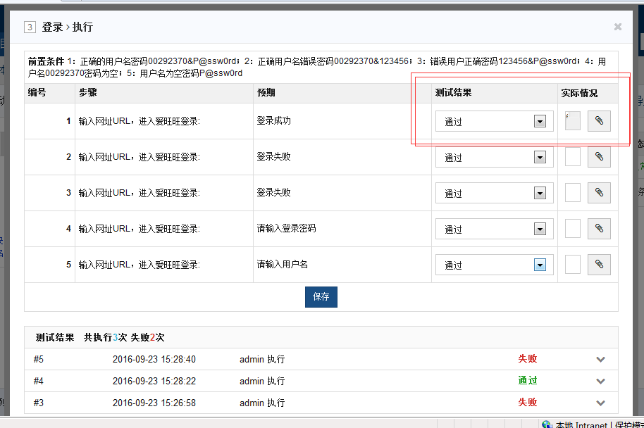Click the attachment icon in step 2 row
This screenshot has width=644, height=428.
(599, 157)
